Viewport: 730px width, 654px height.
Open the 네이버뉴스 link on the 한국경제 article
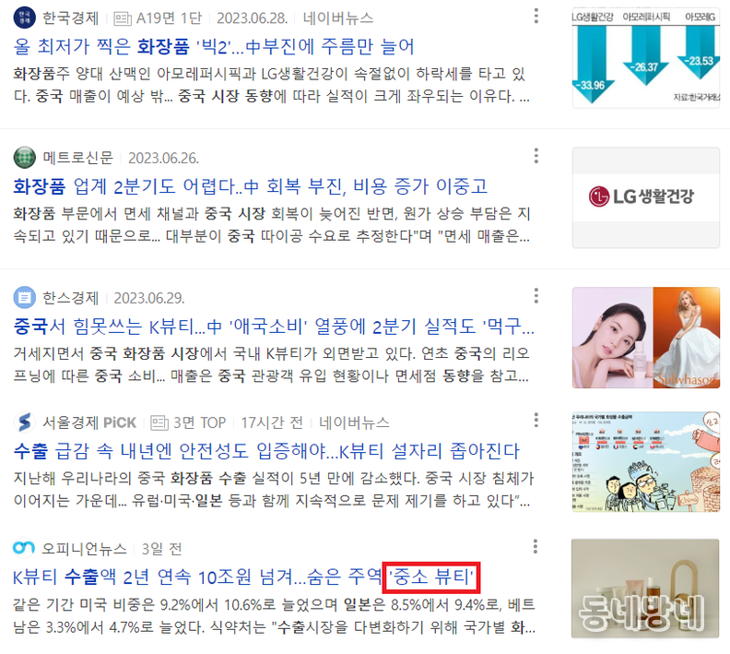point(338,18)
